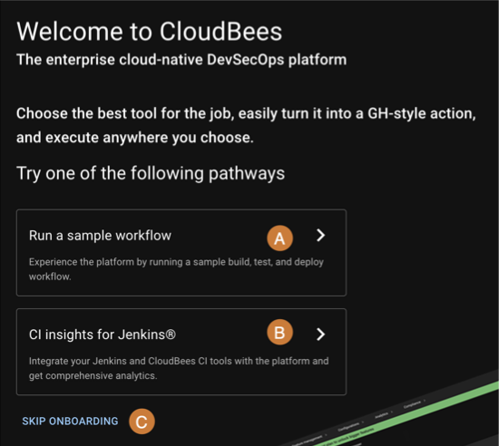Click the chevron on Run a sample workflow
Viewport: 499px width, 446px height.
(x=321, y=236)
